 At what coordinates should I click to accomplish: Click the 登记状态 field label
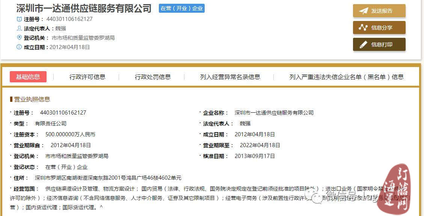point(26,167)
